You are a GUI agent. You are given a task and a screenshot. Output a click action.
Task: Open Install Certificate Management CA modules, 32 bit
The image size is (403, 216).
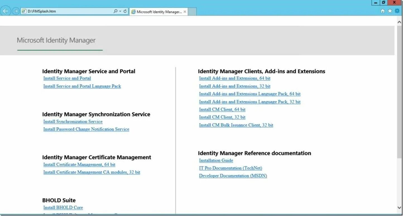click(x=92, y=172)
